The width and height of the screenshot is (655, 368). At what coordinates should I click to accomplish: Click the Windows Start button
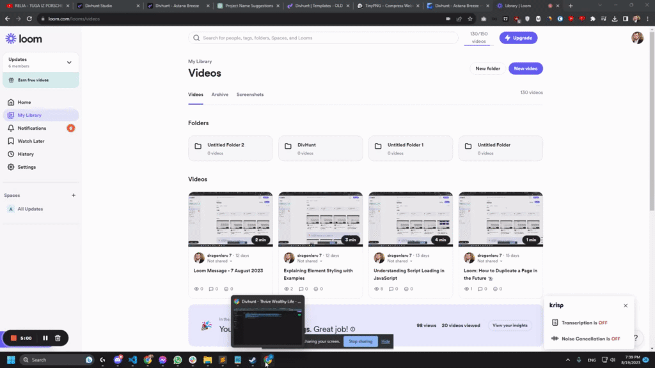point(11,360)
